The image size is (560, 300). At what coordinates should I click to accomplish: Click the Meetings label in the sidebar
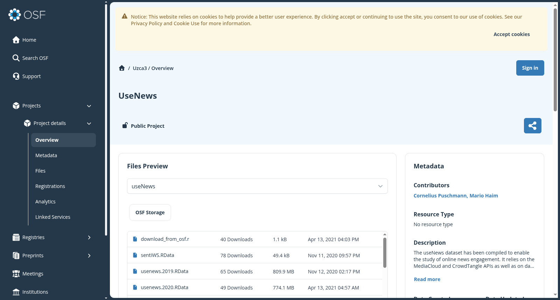click(33, 274)
